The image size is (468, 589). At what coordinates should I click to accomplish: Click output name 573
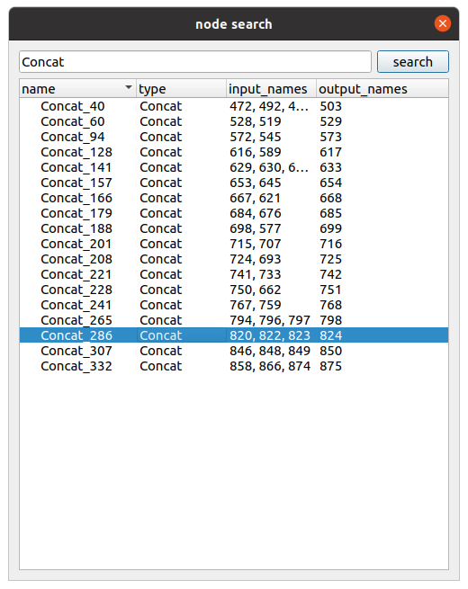[331, 137]
